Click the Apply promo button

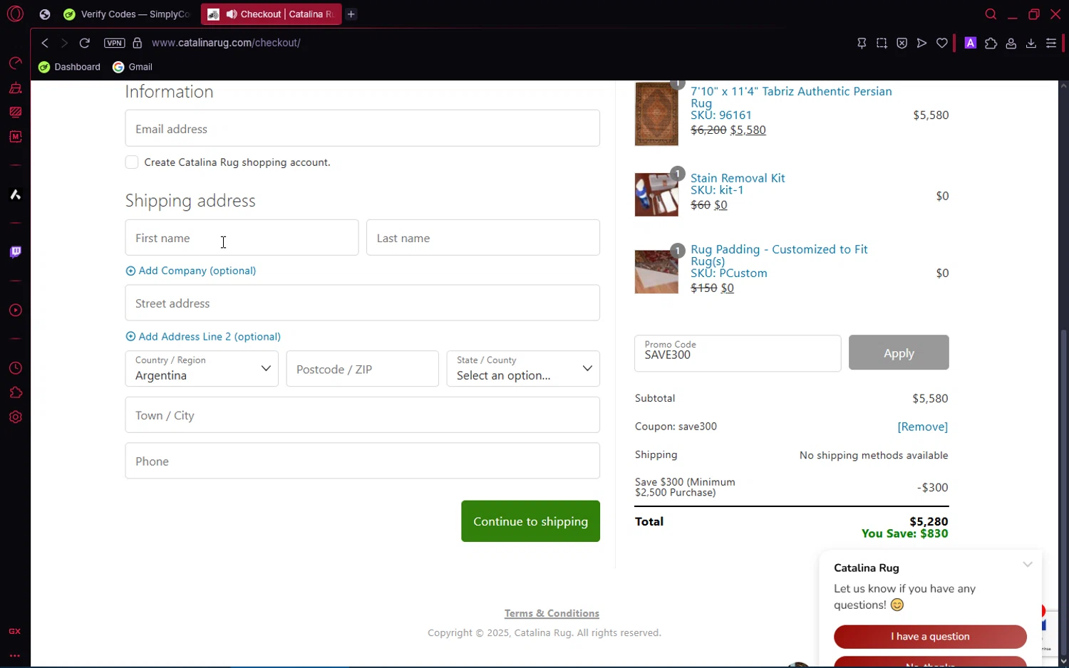pos(899,353)
